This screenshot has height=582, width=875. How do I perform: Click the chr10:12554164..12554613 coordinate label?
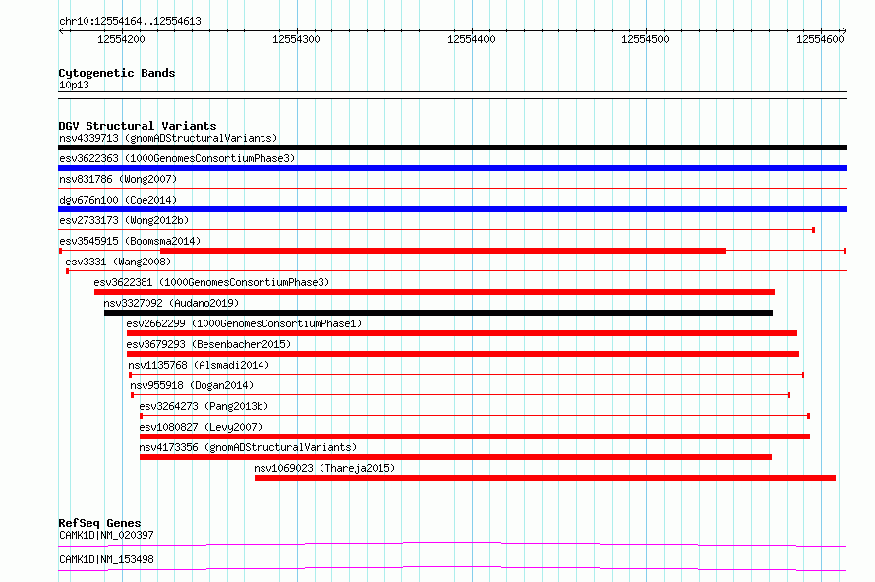pos(130,22)
